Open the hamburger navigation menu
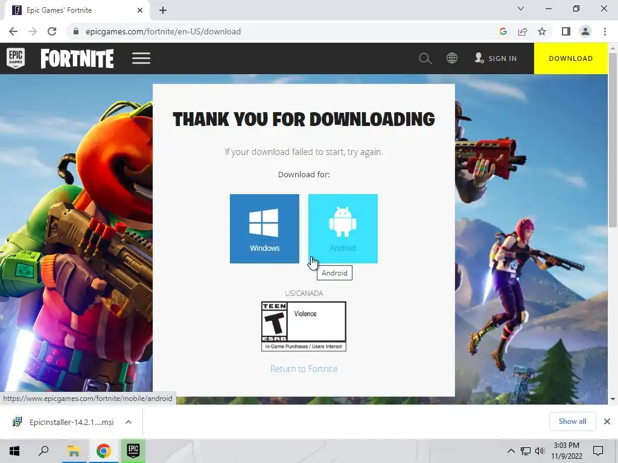 tap(141, 58)
